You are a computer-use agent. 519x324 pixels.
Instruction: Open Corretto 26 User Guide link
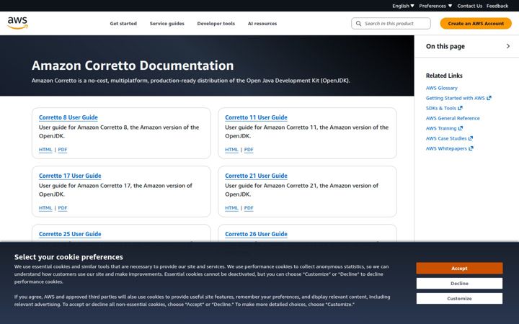[x=256, y=234]
